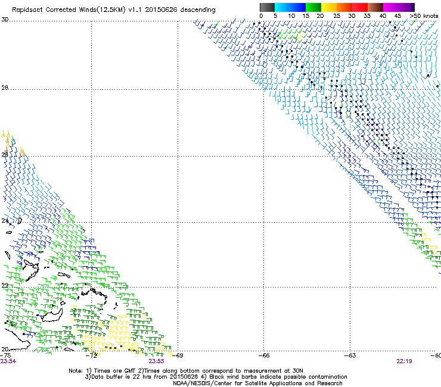This screenshot has width=441, height=387.
Task: Click the cyan 5-10 knots color band
Action: click(282, 7)
